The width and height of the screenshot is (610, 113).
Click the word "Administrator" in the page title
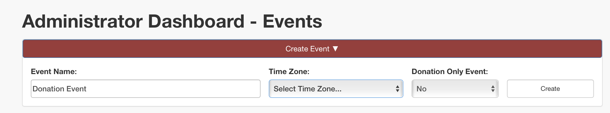click(x=82, y=22)
